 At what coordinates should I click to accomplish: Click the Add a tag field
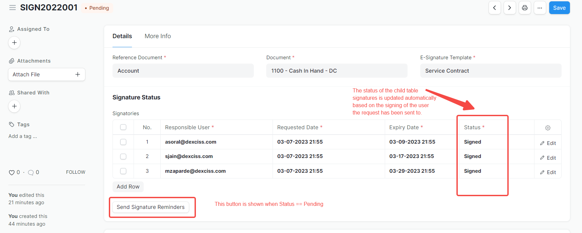23,136
